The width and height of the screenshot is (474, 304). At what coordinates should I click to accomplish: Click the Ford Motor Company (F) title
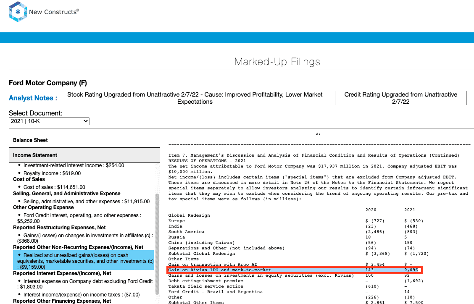click(48, 83)
